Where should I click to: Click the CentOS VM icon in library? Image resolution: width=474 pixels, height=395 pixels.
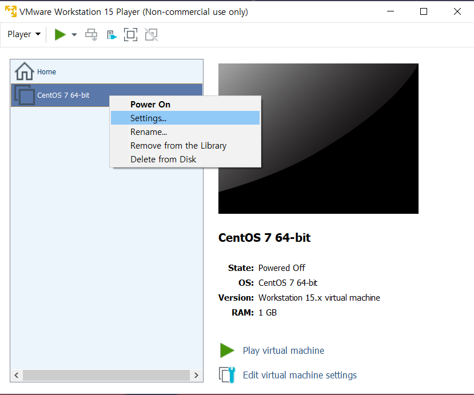(x=25, y=95)
